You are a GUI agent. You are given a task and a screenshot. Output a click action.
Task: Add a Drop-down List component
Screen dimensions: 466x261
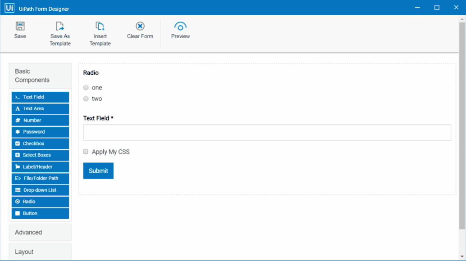tap(40, 190)
